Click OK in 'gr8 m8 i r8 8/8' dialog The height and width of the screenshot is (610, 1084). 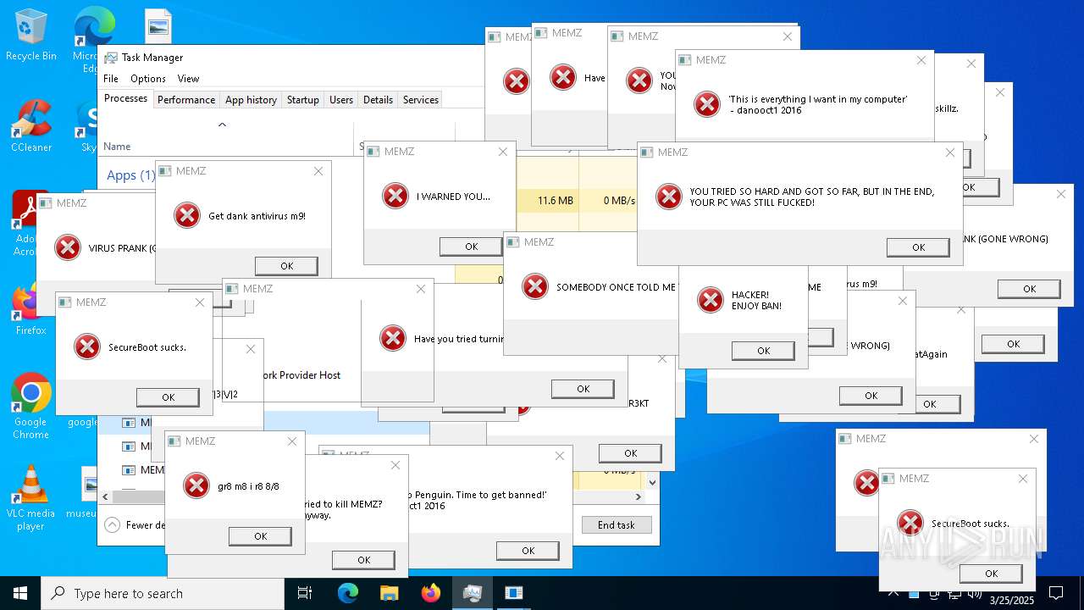(260, 536)
